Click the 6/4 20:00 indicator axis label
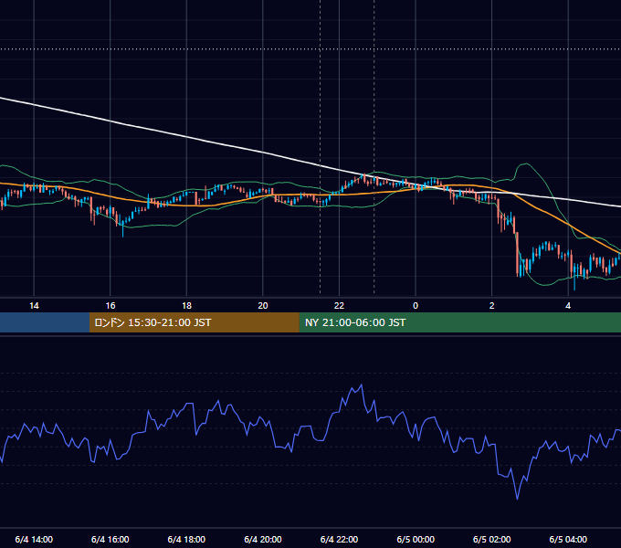This screenshot has width=621, height=548. (x=263, y=539)
